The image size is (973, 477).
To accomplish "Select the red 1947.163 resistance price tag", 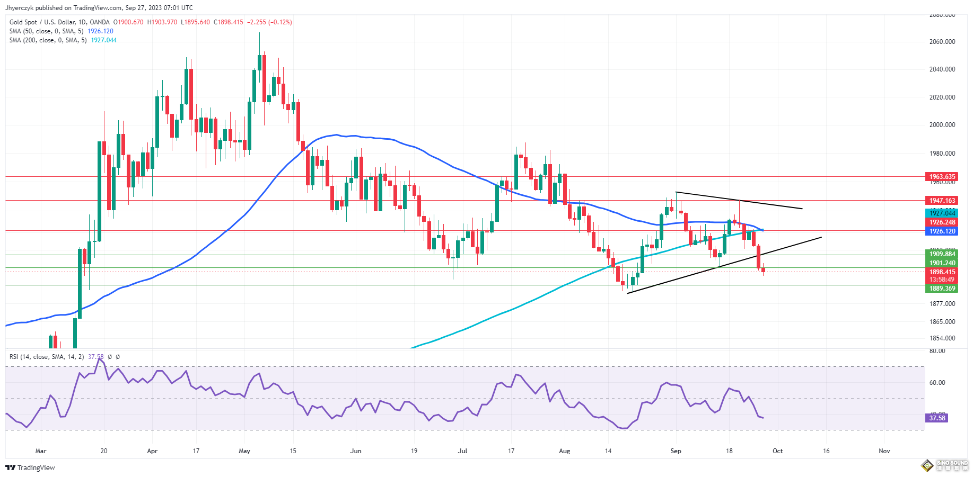I will coord(942,201).
